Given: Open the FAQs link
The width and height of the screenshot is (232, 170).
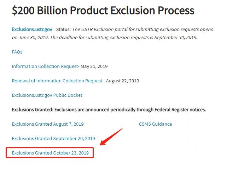Looking at the screenshot, I should (17, 52).
